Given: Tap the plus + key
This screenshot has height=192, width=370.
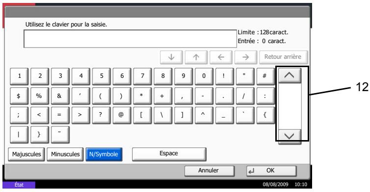Looking at the screenshot, I should click(163, 96).
